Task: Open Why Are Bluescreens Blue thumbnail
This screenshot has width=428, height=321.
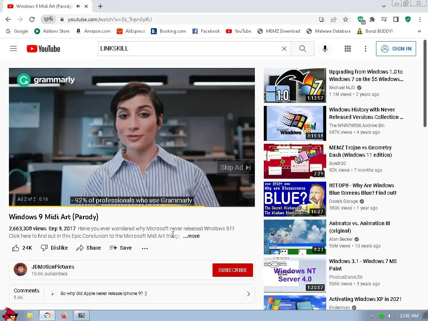Action: click(295, 199)
